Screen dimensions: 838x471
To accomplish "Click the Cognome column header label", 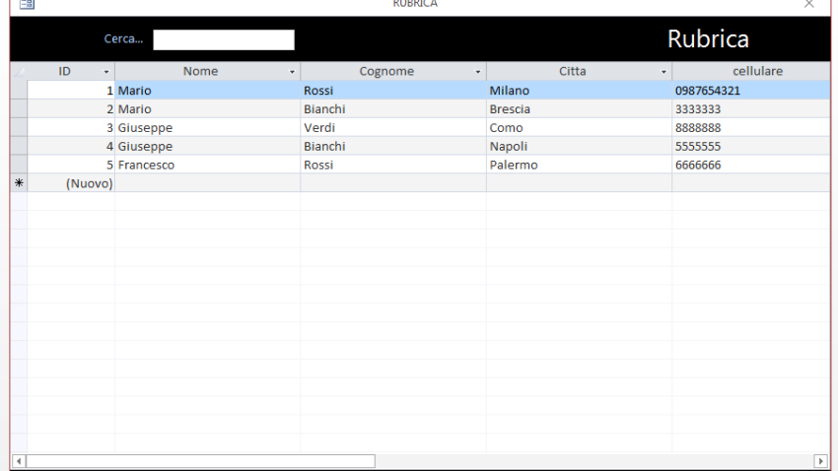I will [386, 71].
